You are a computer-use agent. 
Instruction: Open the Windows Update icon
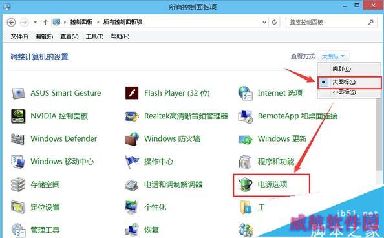pyautogui.click(x=246, y=139)
